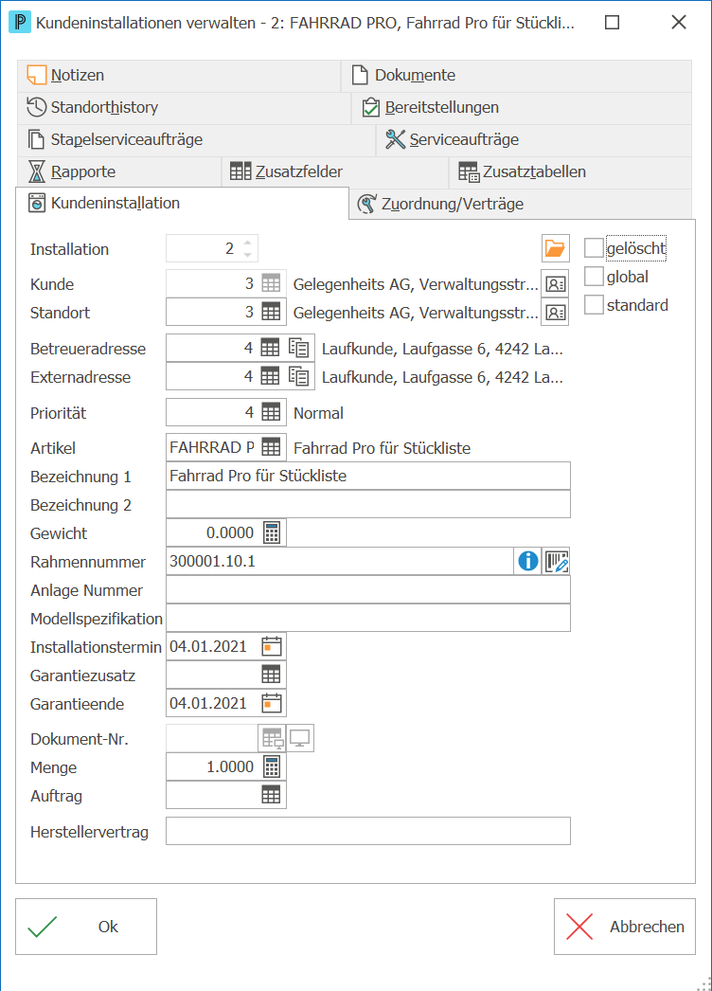Screen dimensions: 712x991
Task: Open the Rapporte tab
Action: pyautogui.click(x=119, y=171)
